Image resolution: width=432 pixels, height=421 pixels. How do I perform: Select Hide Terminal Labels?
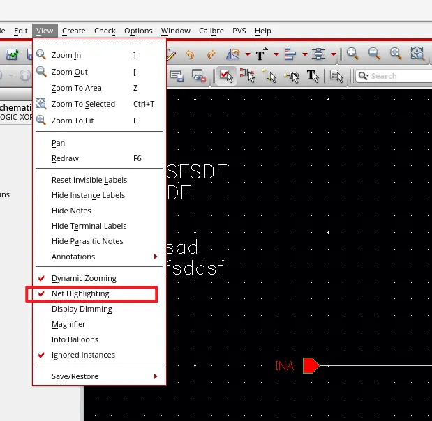click(x=99, y=226)
